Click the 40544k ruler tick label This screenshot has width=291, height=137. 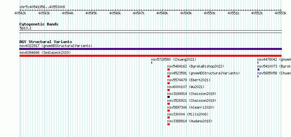click(68, 13)
